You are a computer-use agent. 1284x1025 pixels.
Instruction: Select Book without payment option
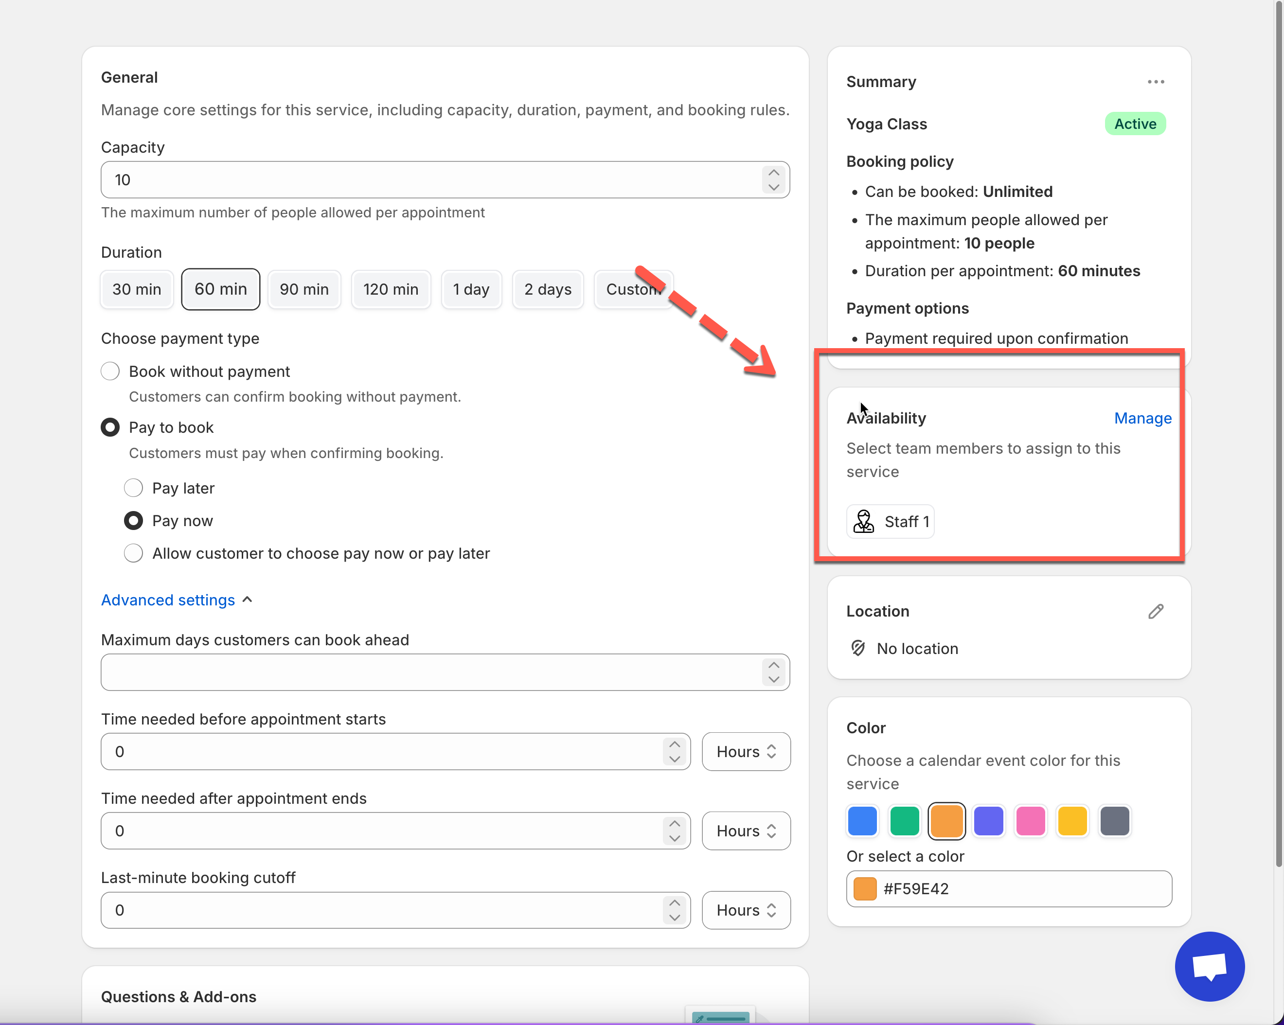pos(110,371)
